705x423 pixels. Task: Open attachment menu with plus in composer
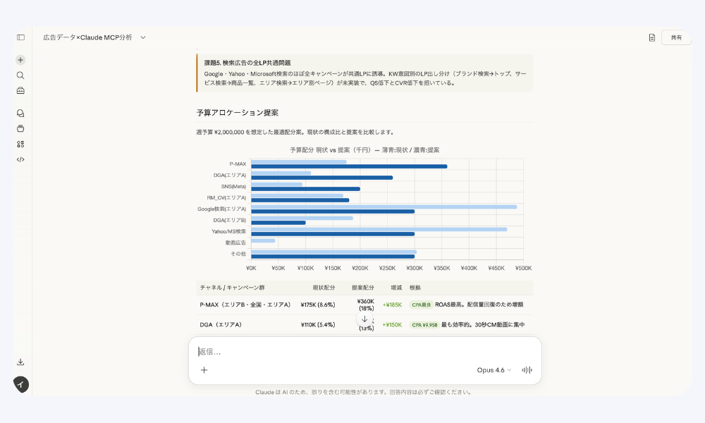[x=204, y=370]
